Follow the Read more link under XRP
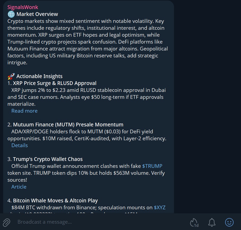The width and height of the screenshot is (241, 230). click(x=24, y=111)
